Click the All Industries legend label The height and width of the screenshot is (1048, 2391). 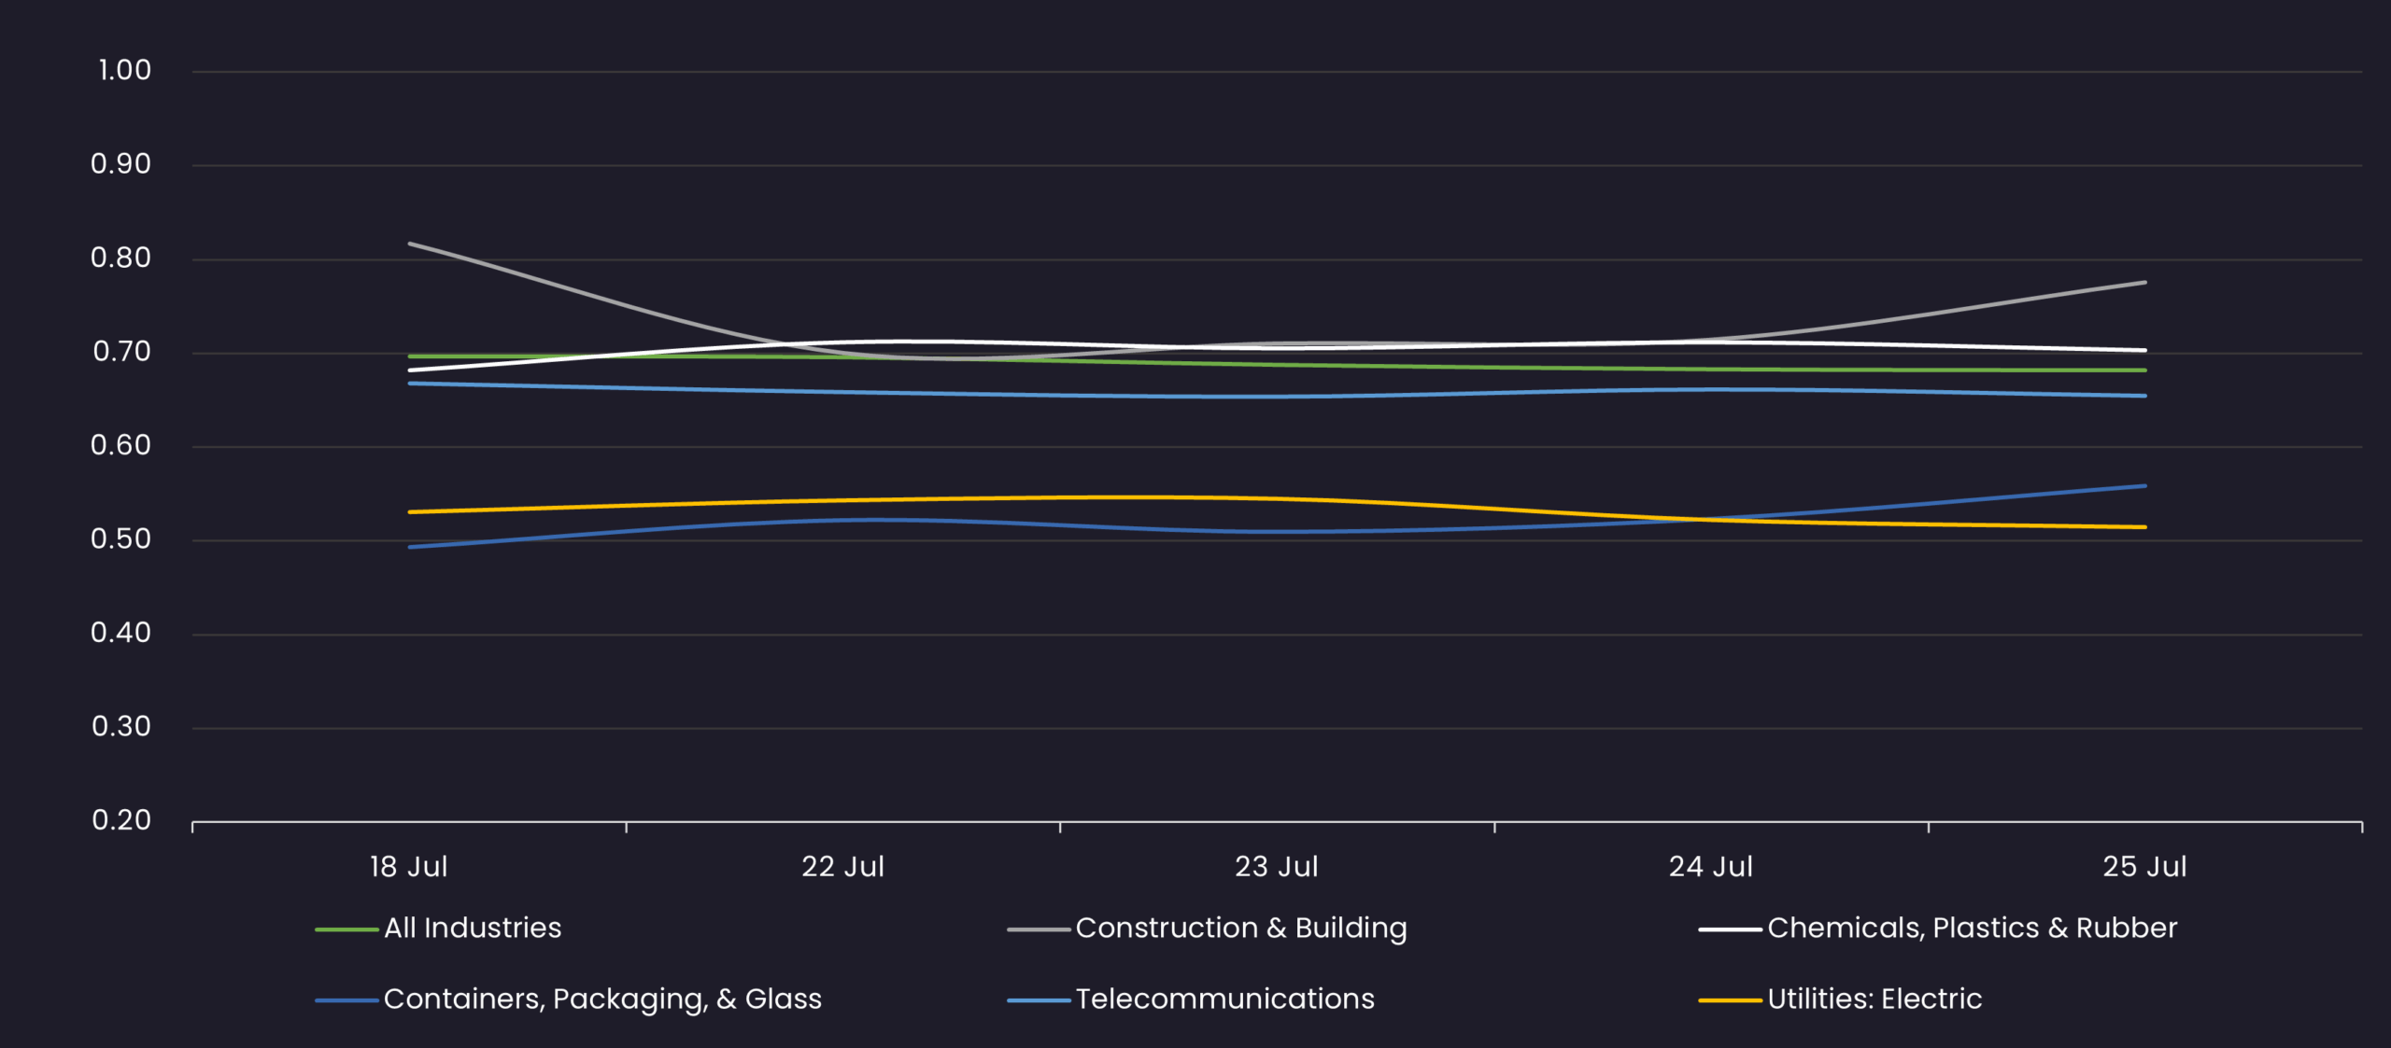click(473, 928)
